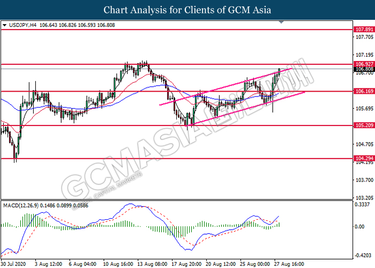
Task: Click the 107.705 price axis value
Action: 364,37
